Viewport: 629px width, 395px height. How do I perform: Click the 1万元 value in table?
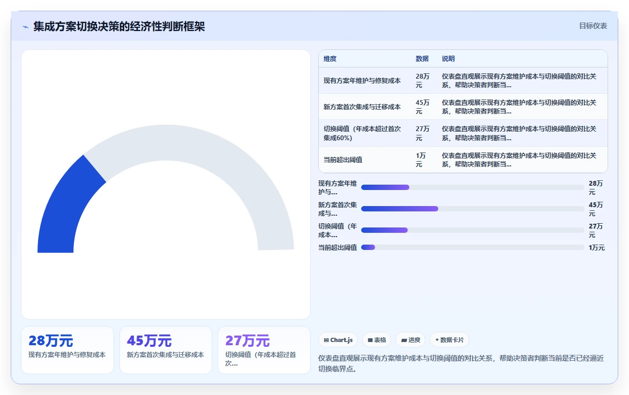coord(421,159)
